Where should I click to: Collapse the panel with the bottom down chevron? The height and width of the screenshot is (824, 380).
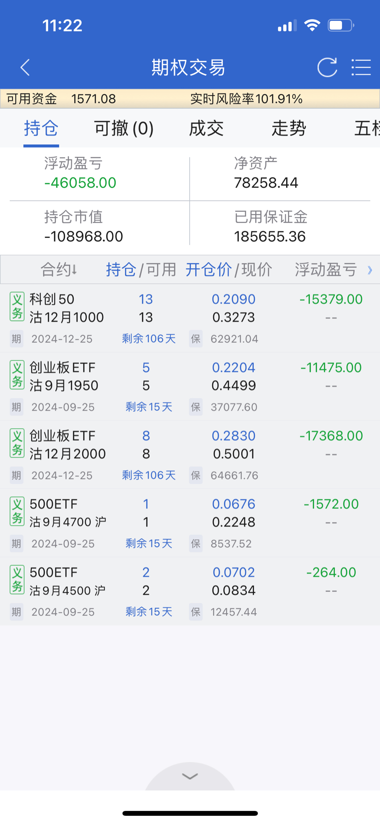pos(190,776)
